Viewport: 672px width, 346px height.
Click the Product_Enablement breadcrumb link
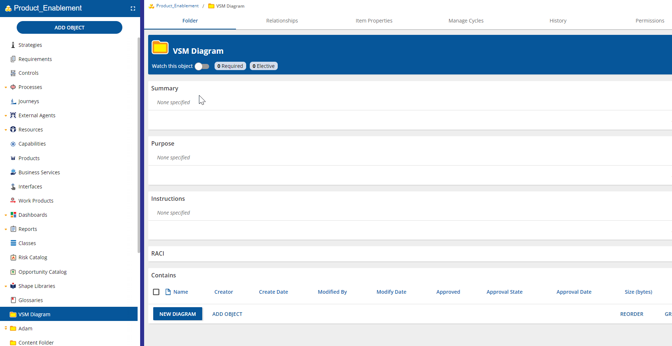[x=177, y=6]
